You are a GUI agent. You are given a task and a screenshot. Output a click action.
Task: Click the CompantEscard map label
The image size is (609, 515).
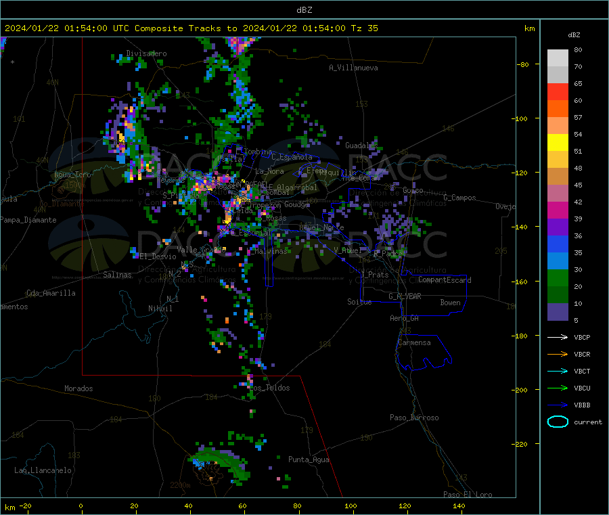click(445, 279)
